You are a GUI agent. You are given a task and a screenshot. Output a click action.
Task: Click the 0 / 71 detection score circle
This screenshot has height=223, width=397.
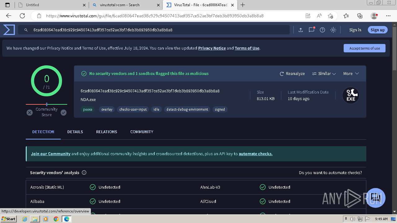coord(47,81)
